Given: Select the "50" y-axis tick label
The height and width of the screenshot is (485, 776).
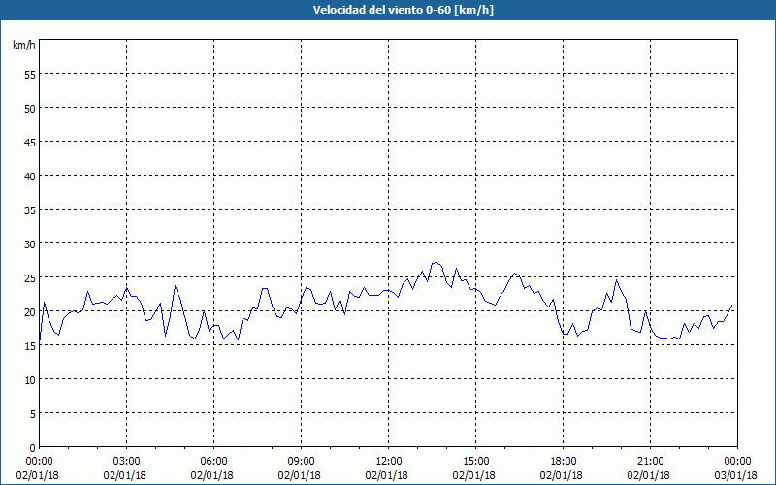Looking at the screenshot, I should click(x=30, y=108).
